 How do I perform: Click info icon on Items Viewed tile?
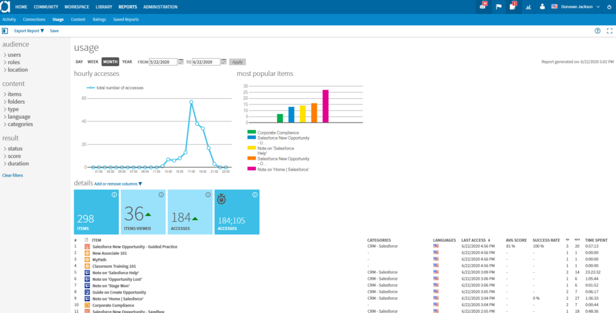161,195
